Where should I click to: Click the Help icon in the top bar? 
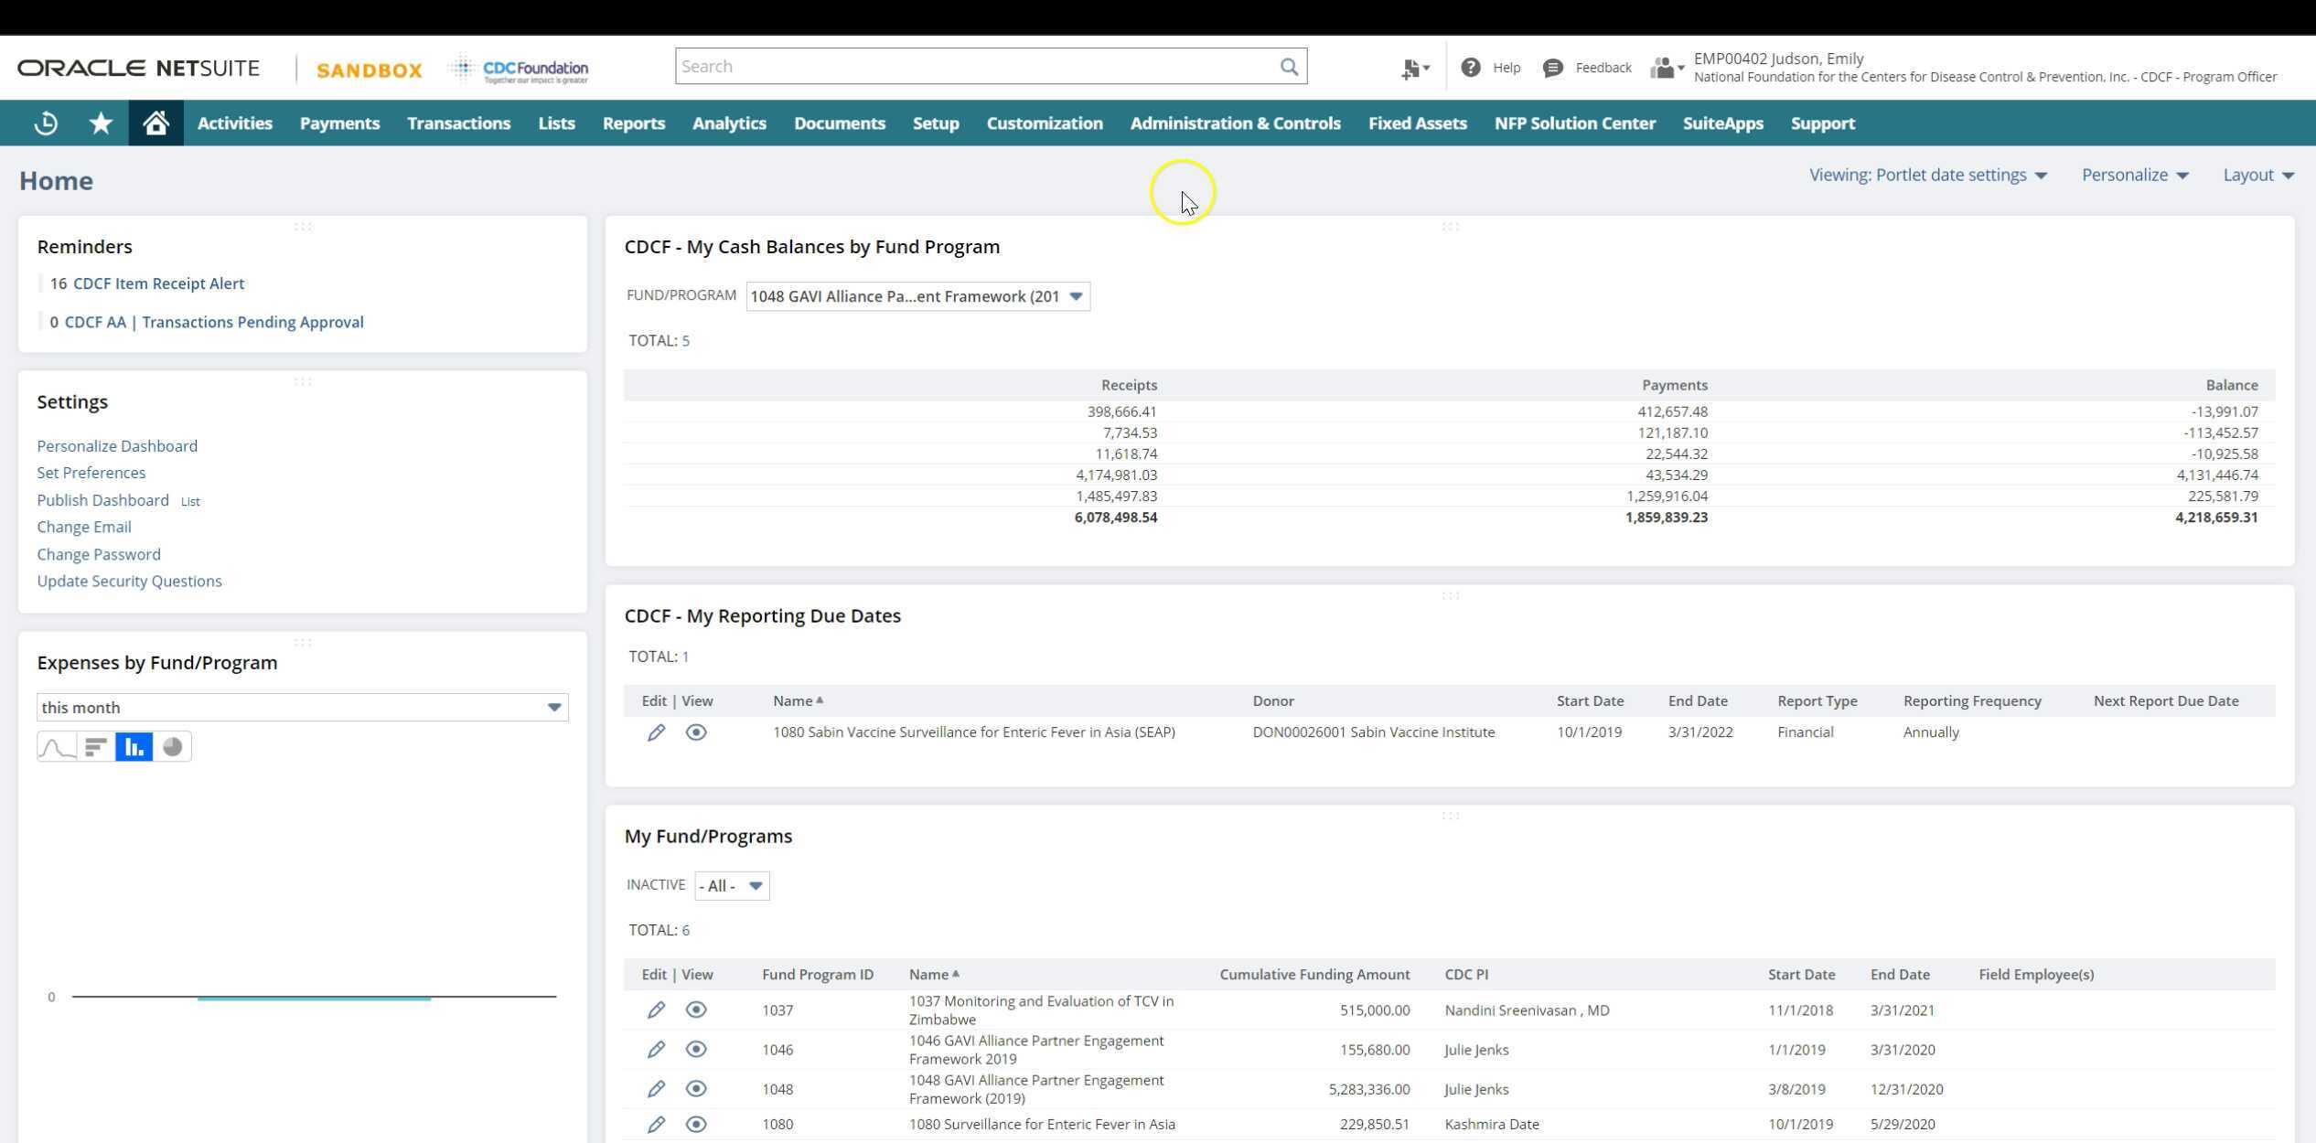(1470, 67)
